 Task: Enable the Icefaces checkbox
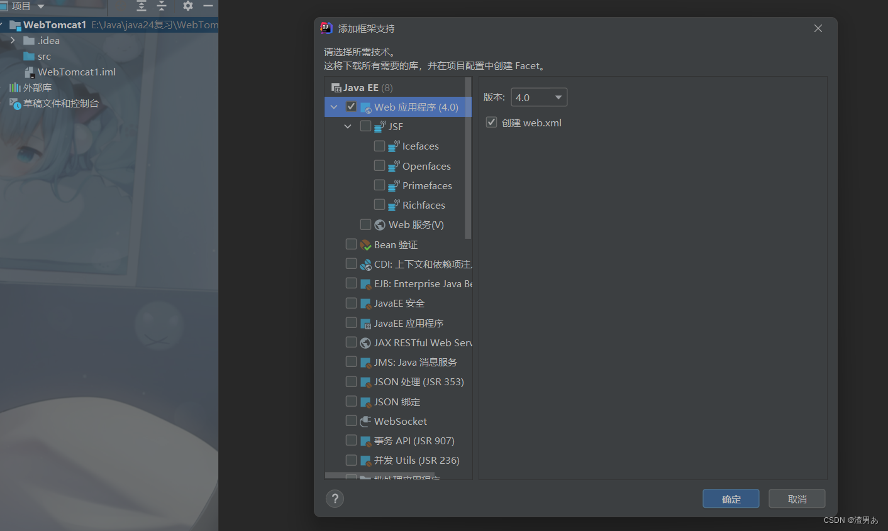[x=379, y=146]
